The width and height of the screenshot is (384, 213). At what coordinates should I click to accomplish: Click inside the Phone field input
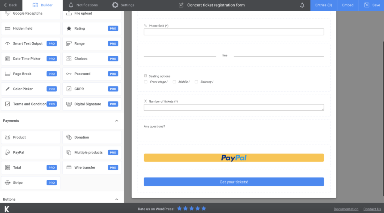234,32
